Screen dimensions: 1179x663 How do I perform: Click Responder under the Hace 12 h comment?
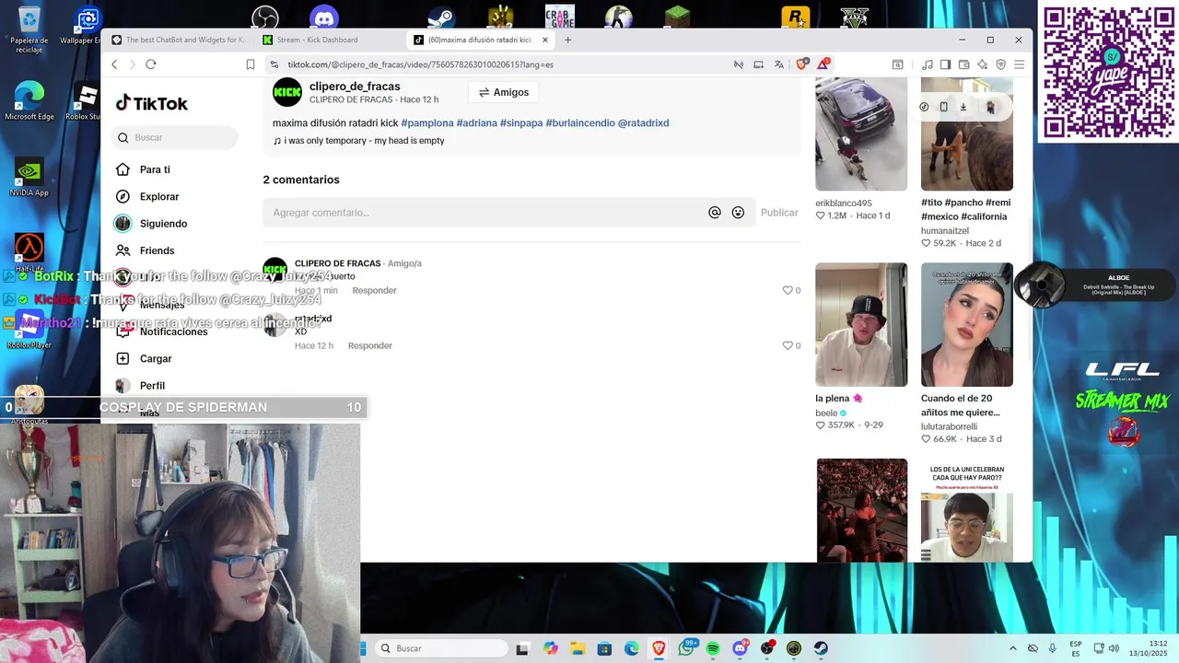(x=370, y=345)
